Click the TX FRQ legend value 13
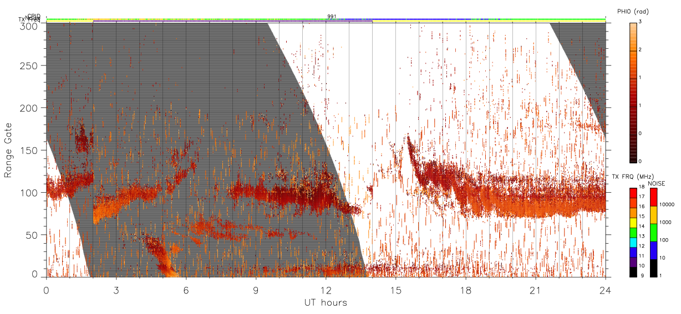Screen dimensions: 681x314 641,237
